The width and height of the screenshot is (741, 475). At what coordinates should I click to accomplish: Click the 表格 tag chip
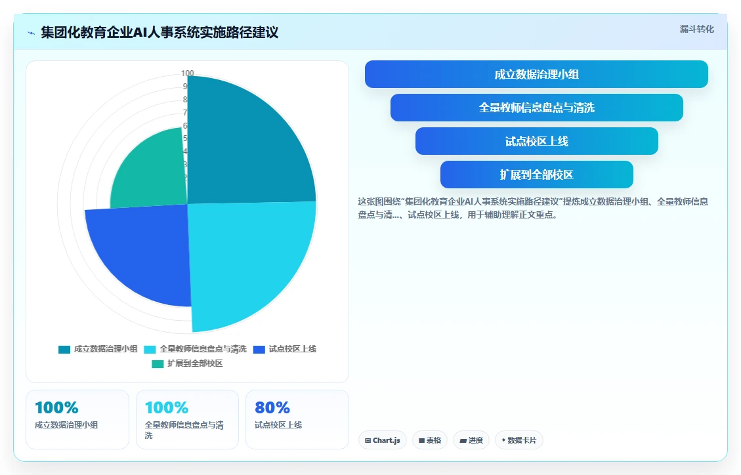(x=430, y=440)
